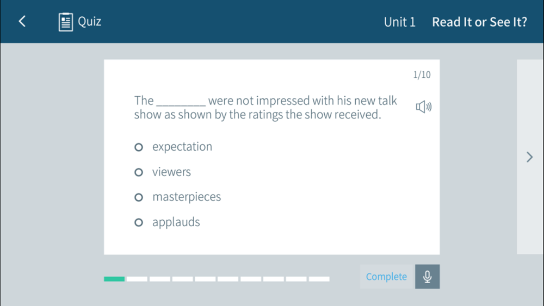Image resolution: width=544 pixels, height=306 pixels.
Task: Go back using the left arrow
Action: click(x=22, y=22)
